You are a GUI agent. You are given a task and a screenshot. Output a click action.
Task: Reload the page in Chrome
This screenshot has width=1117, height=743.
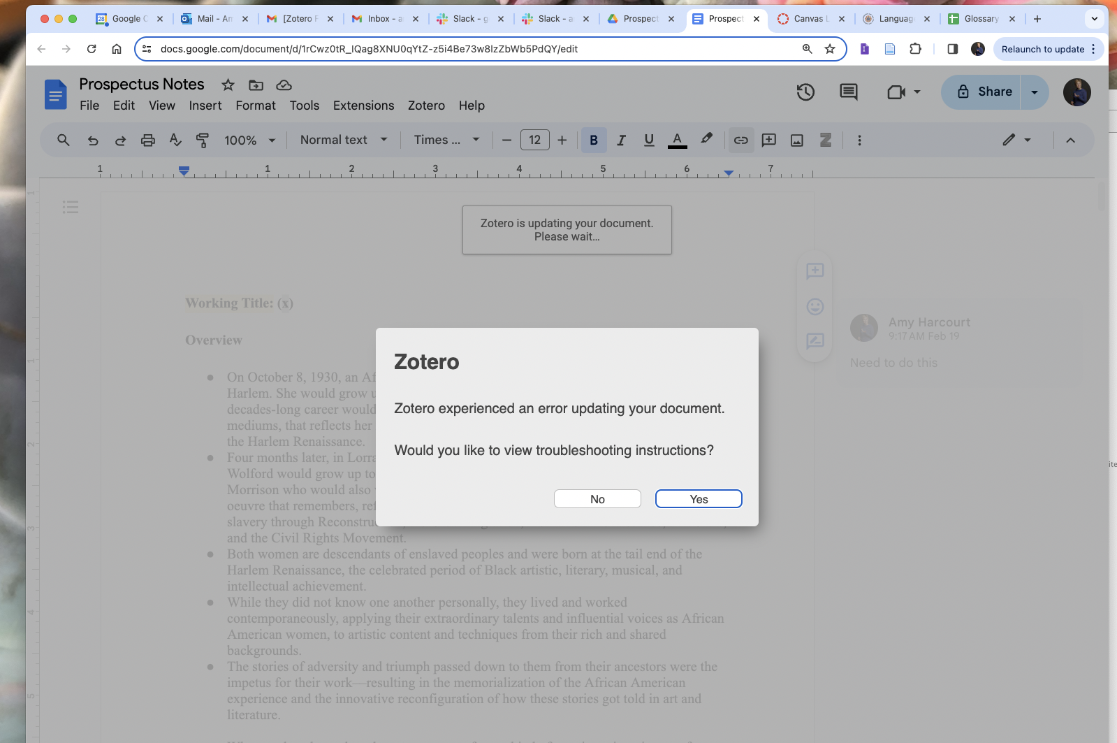[92, 49]
